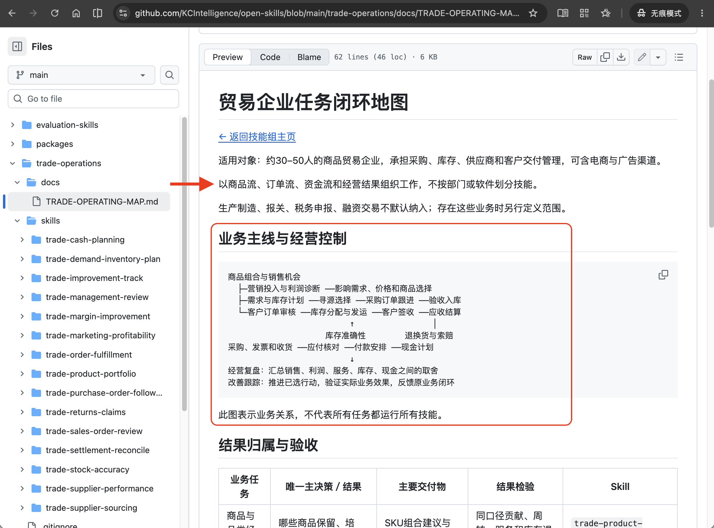Follow the 返回技能组主页 link
The width and height of the screenshot is (714, 528).
pos(257,137)
